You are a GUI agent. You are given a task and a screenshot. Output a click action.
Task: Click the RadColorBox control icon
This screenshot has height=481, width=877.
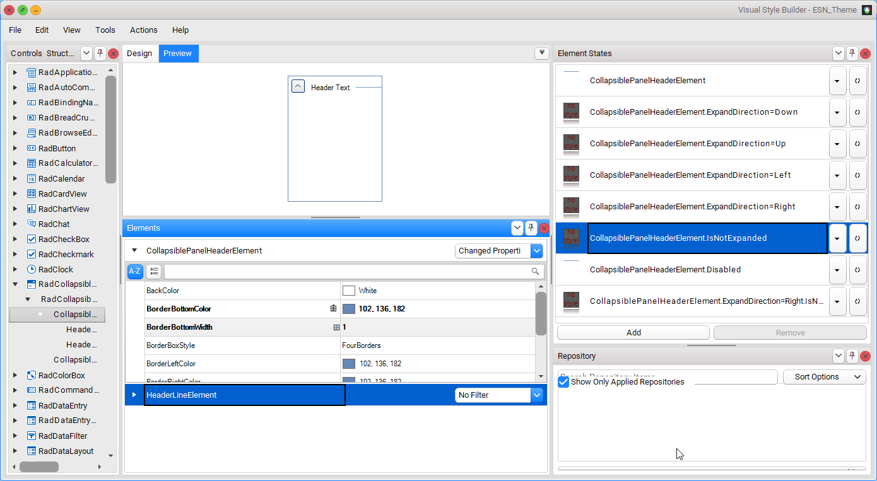coord(32,375)
